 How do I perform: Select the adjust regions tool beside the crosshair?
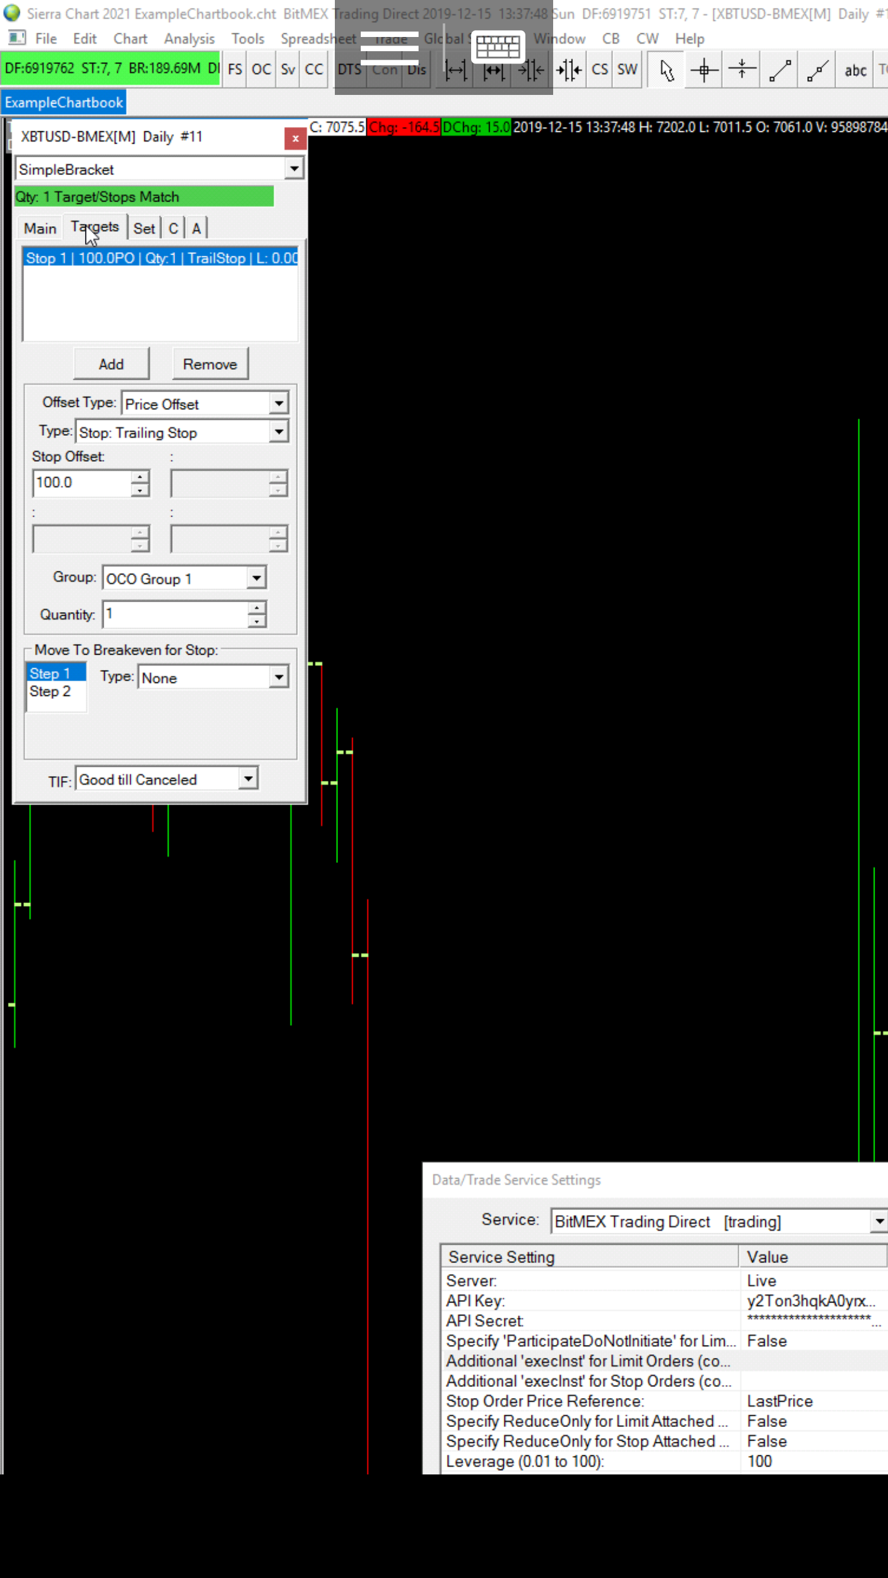click(742, 70)
